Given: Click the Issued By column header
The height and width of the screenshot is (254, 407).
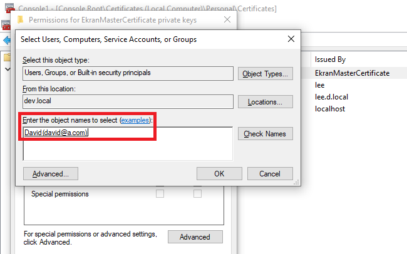Looking at the screenshot, I should (x=331, y=59).
